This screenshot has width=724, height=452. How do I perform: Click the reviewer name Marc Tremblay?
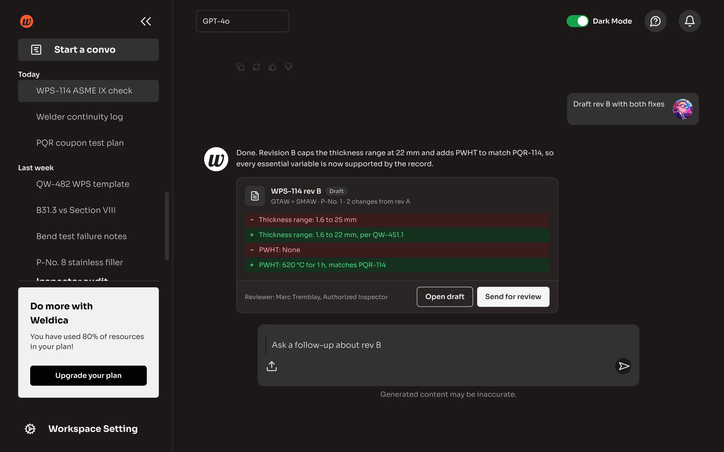pyautogui.click(x=298, y=297)
